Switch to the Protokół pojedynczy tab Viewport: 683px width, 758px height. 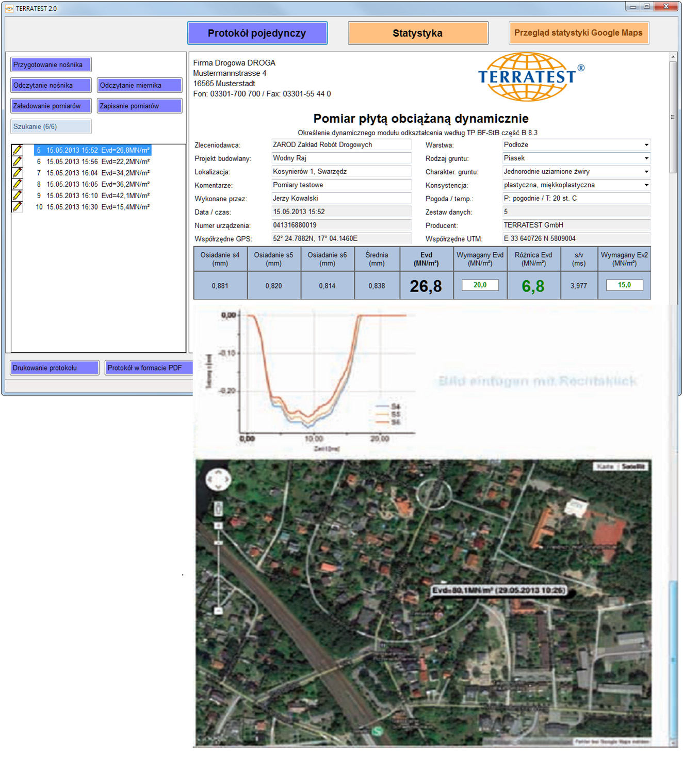point(257,33)
